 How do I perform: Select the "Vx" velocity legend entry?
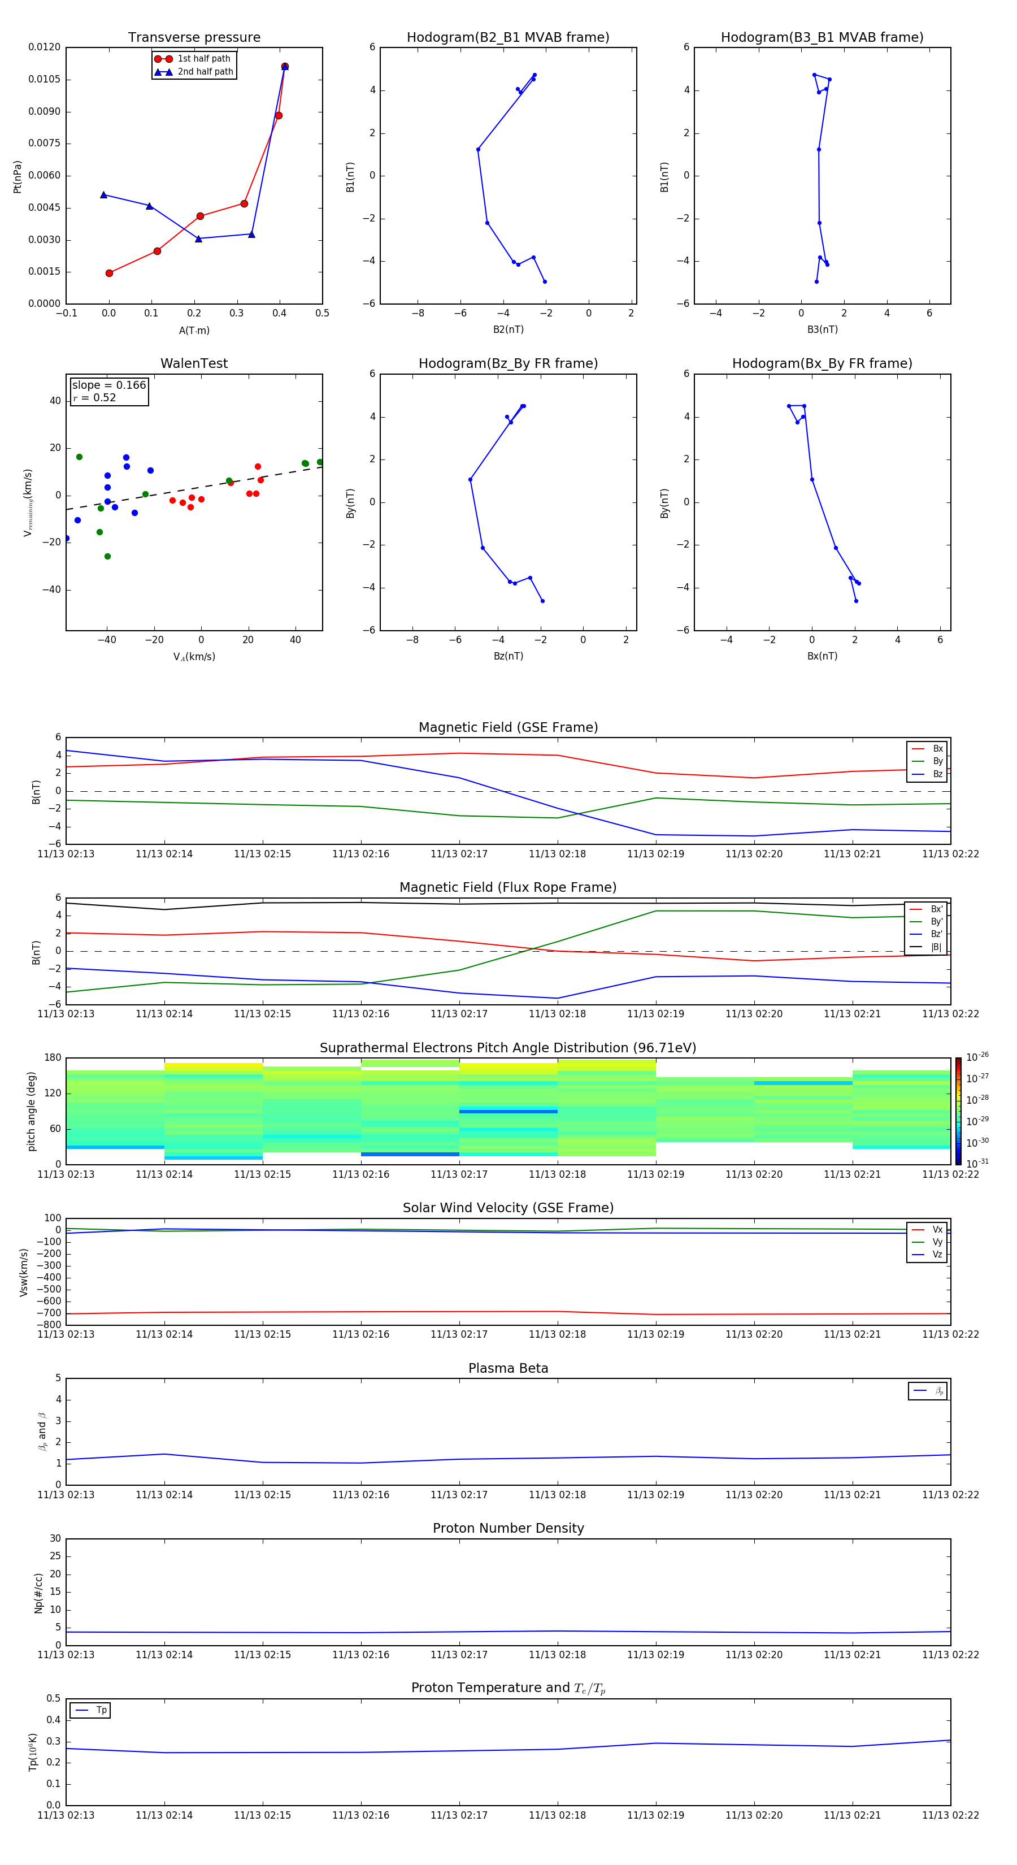(x=927, y=1229)
